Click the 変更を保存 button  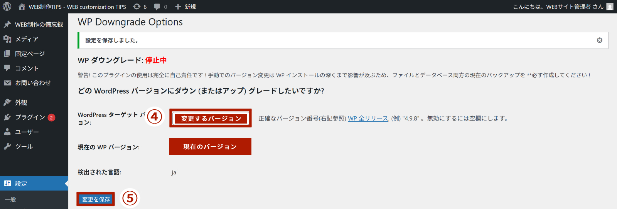pos(96,199)
